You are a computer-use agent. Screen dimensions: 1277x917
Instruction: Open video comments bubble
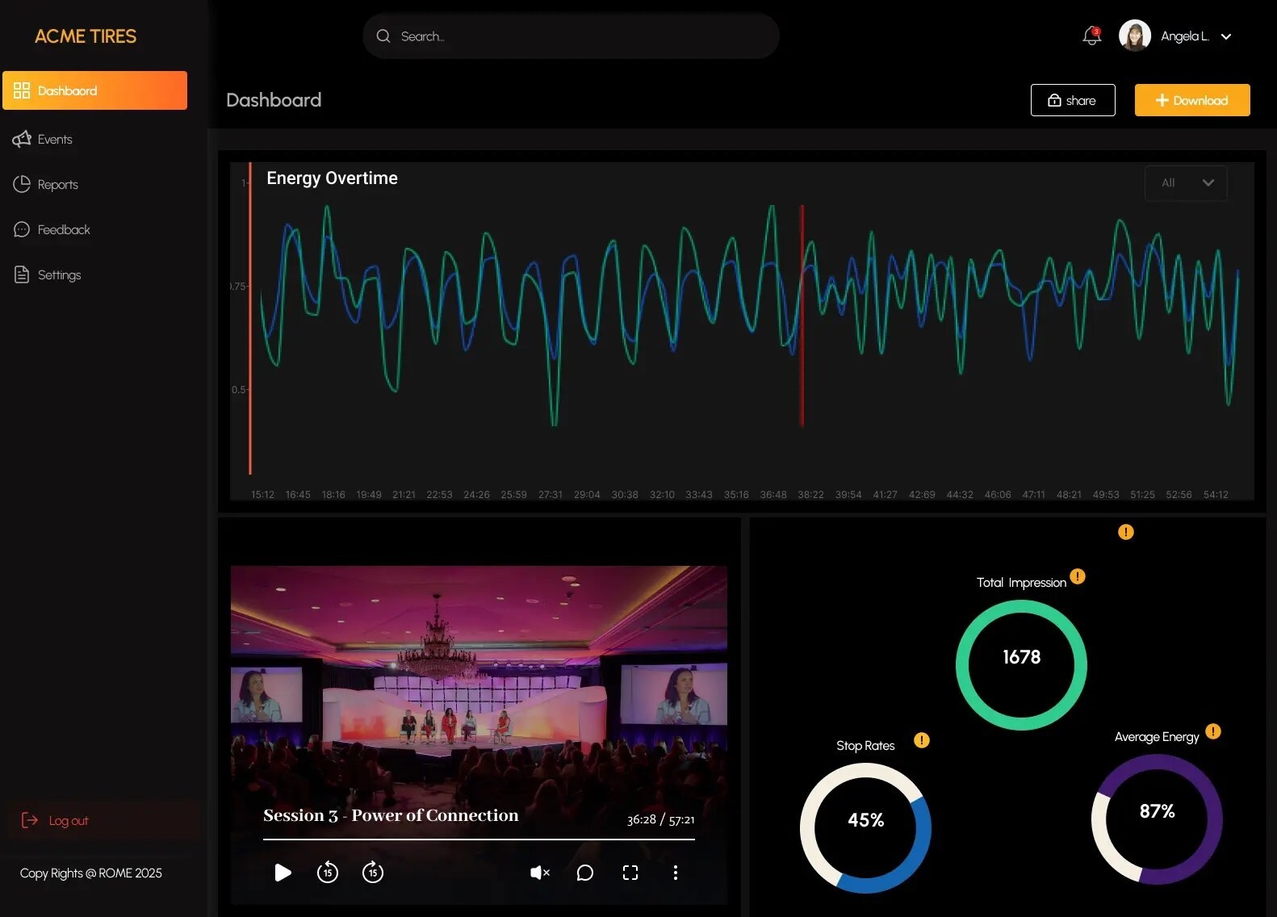(x=585, y=873)
